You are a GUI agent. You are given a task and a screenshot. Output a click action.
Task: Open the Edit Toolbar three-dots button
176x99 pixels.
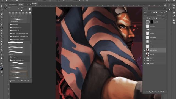tap(2, 63)
